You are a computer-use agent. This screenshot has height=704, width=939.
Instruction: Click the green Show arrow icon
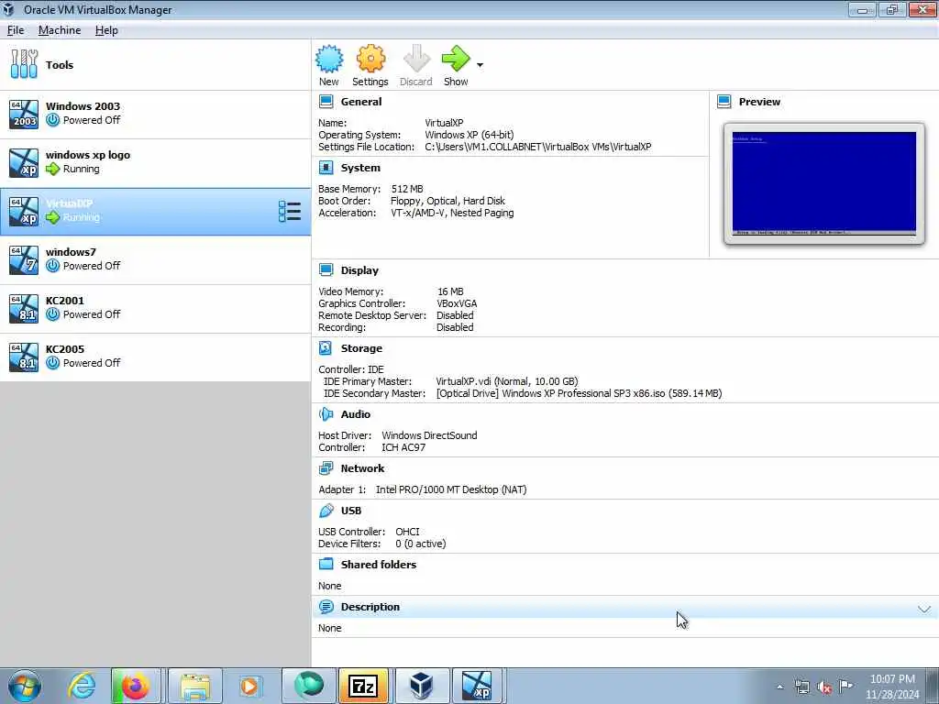click(x=456, y=59)
